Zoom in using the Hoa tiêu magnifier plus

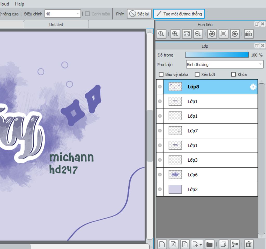tap(175, 34)
